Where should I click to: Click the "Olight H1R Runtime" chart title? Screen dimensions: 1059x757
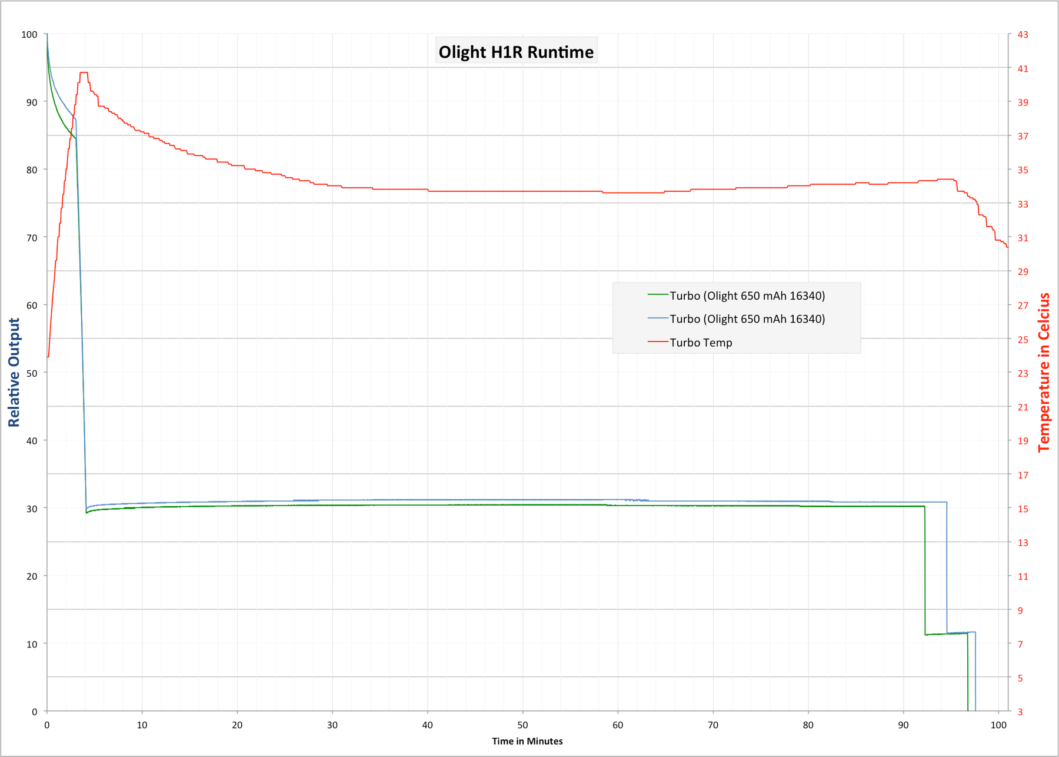[516, 52]
